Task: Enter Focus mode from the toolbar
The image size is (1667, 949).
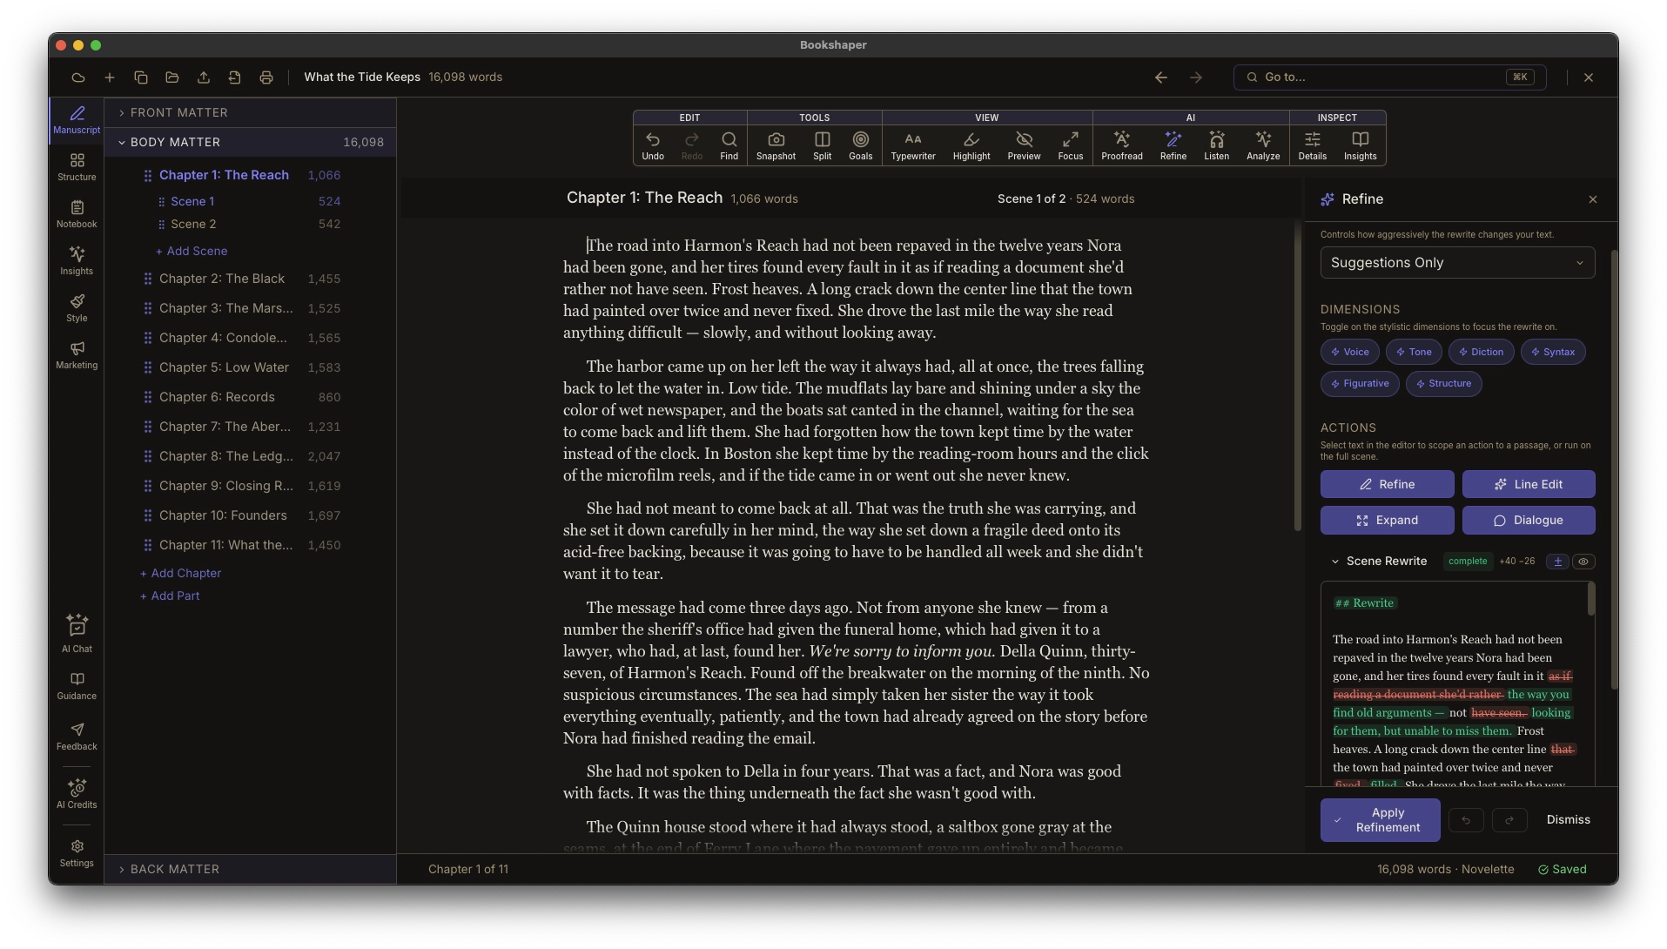Action: click(1070, 145)
